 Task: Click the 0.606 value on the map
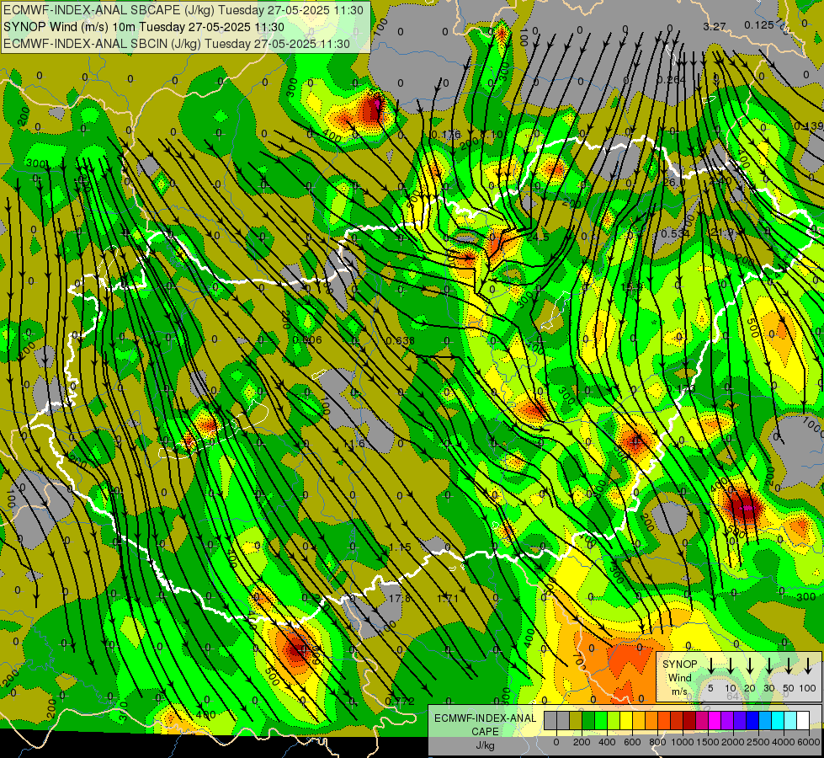(307, 339)
